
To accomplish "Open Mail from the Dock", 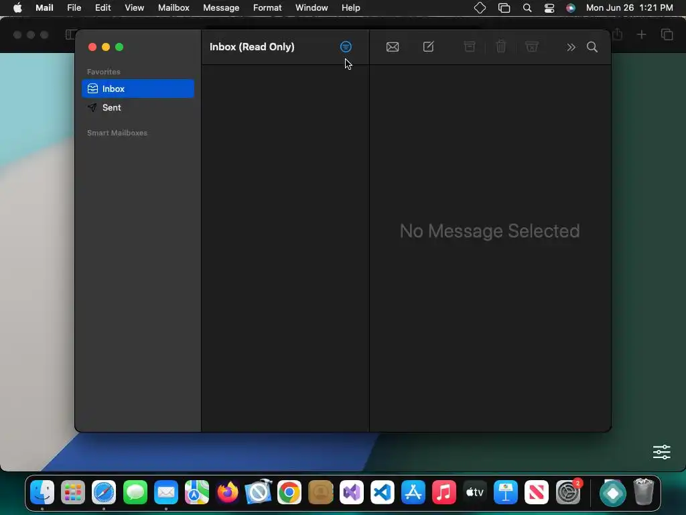I will (x=166, y=492).
